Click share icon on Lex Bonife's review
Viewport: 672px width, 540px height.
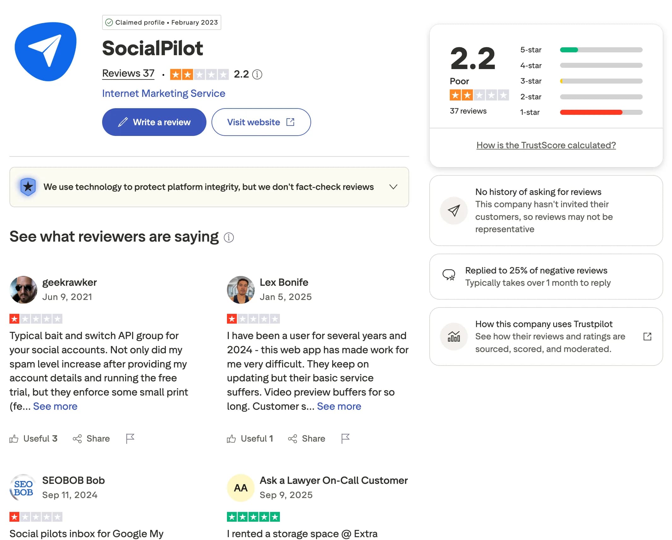(x=293, y=439)
